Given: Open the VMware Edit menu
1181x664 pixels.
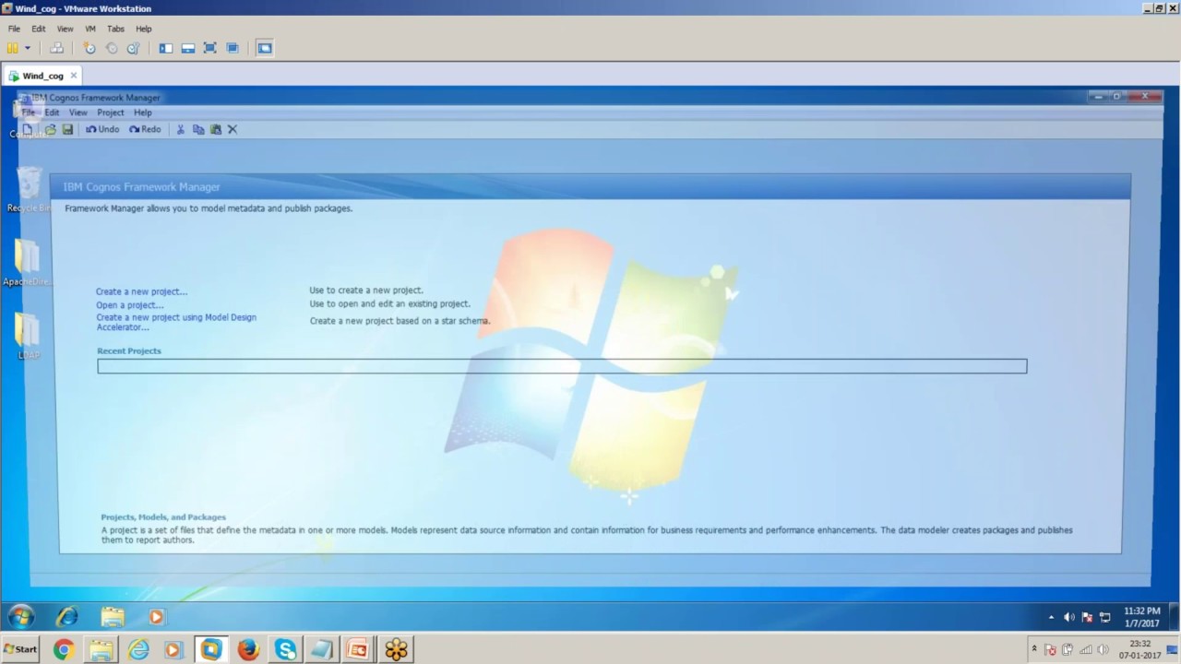Looking at the screenshot, I should pyautogui.click(x=39, y=29).
